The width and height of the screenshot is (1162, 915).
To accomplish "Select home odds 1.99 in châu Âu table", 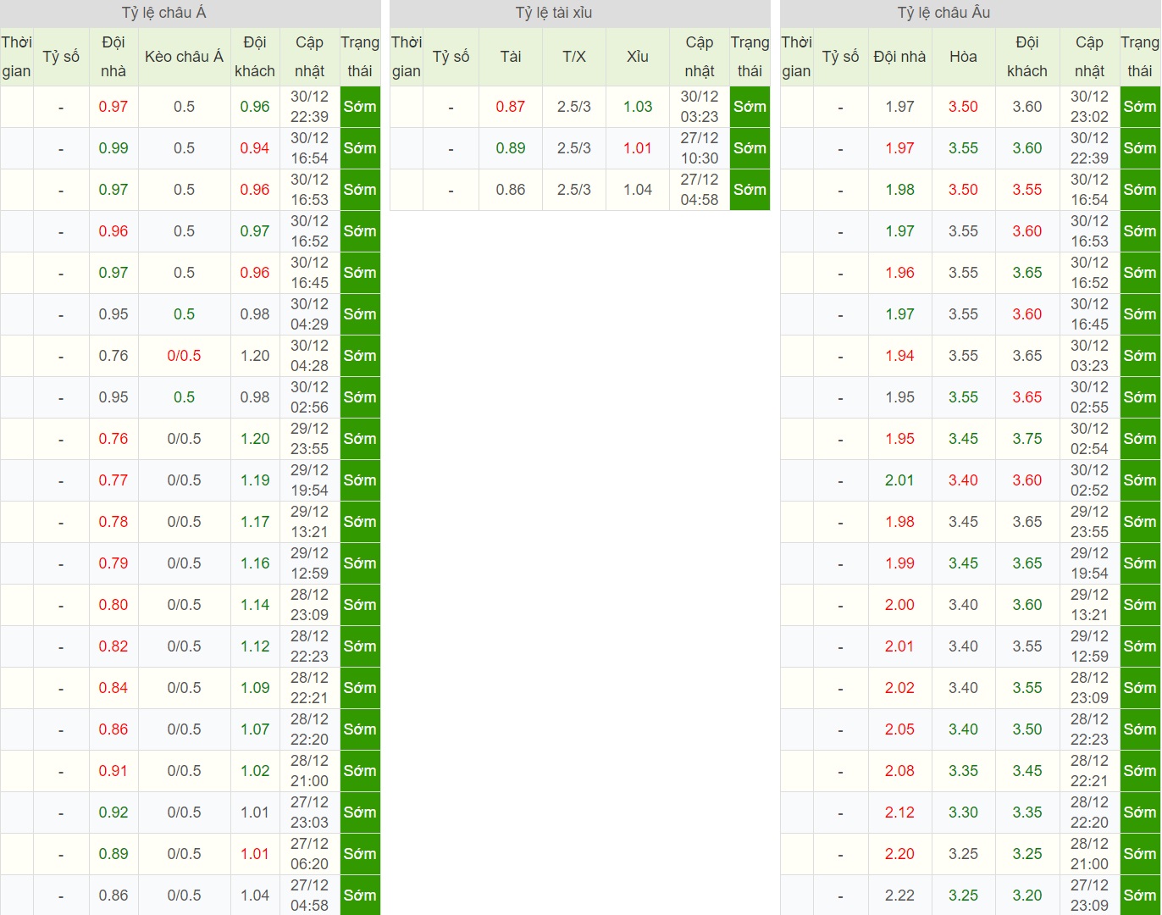I will pyautogui.click(x=899, y=563).
